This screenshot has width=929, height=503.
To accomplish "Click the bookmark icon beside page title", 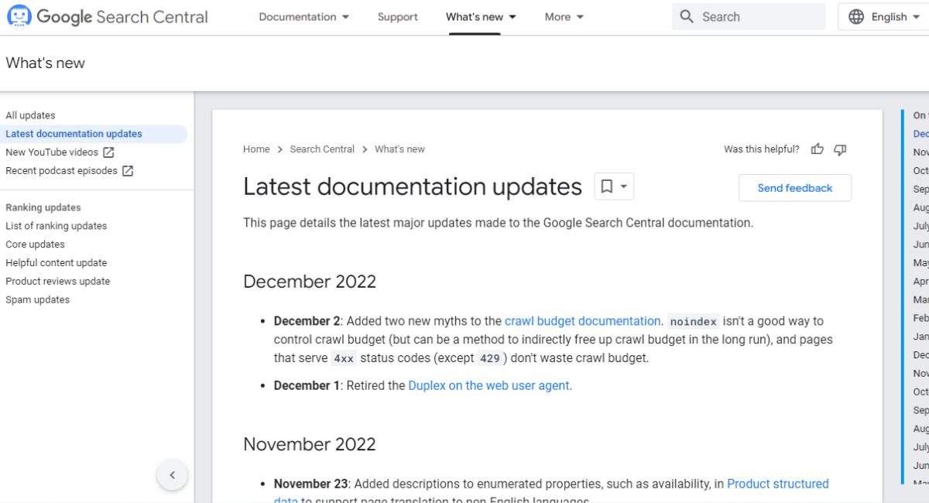I will pyautogui.click(x=607, y=186).
